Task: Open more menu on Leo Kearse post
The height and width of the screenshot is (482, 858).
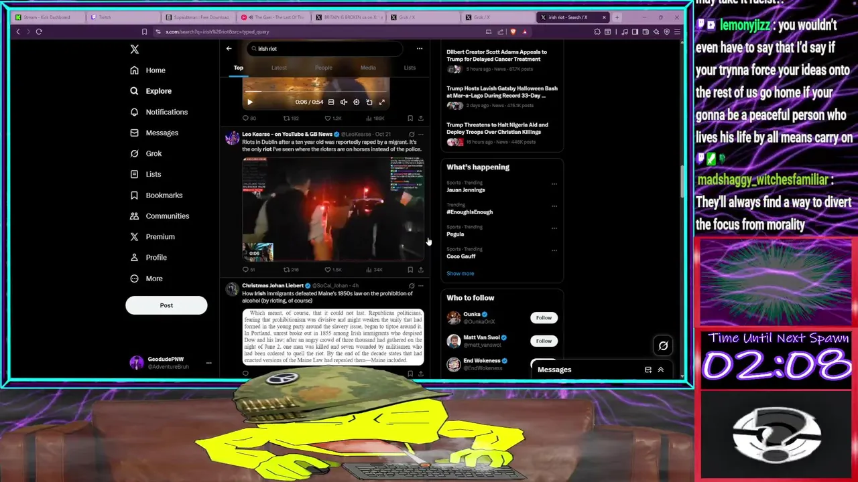Action: coord(421,135)
